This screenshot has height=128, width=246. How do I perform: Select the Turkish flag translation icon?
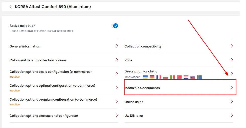coord(179,77)
